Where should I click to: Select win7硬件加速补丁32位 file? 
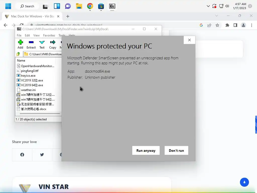point(36,95)
